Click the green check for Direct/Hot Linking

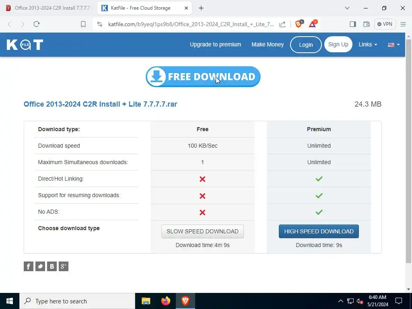pos(319,179)
